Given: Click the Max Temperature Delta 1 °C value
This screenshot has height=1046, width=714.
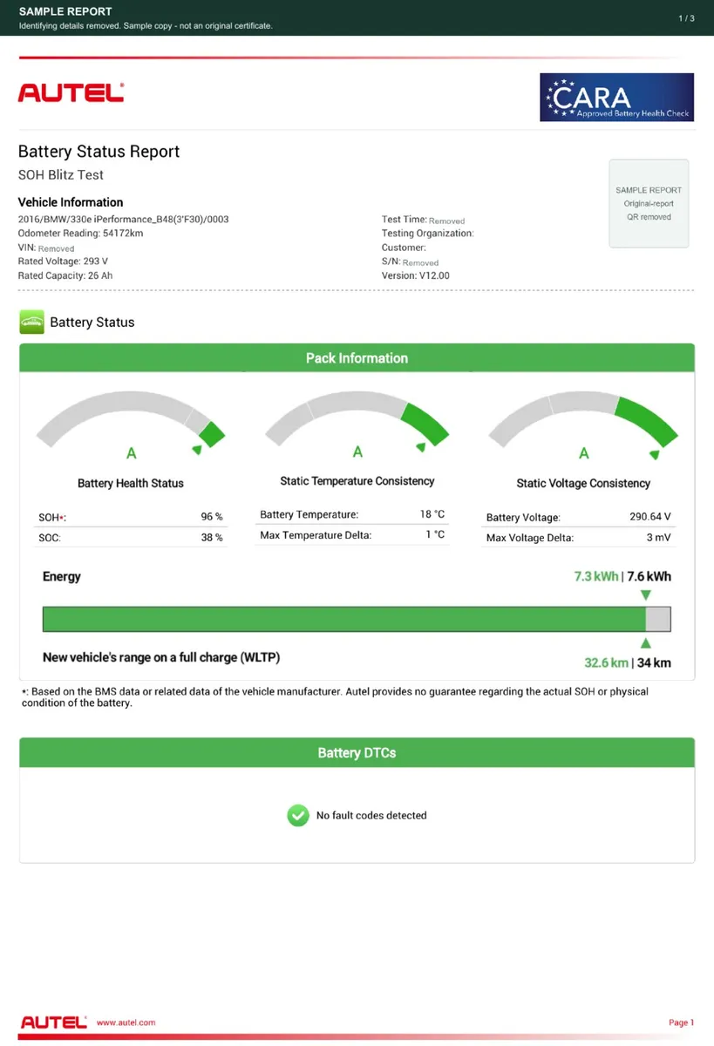Looking at the screenshot, I should 435,534.
